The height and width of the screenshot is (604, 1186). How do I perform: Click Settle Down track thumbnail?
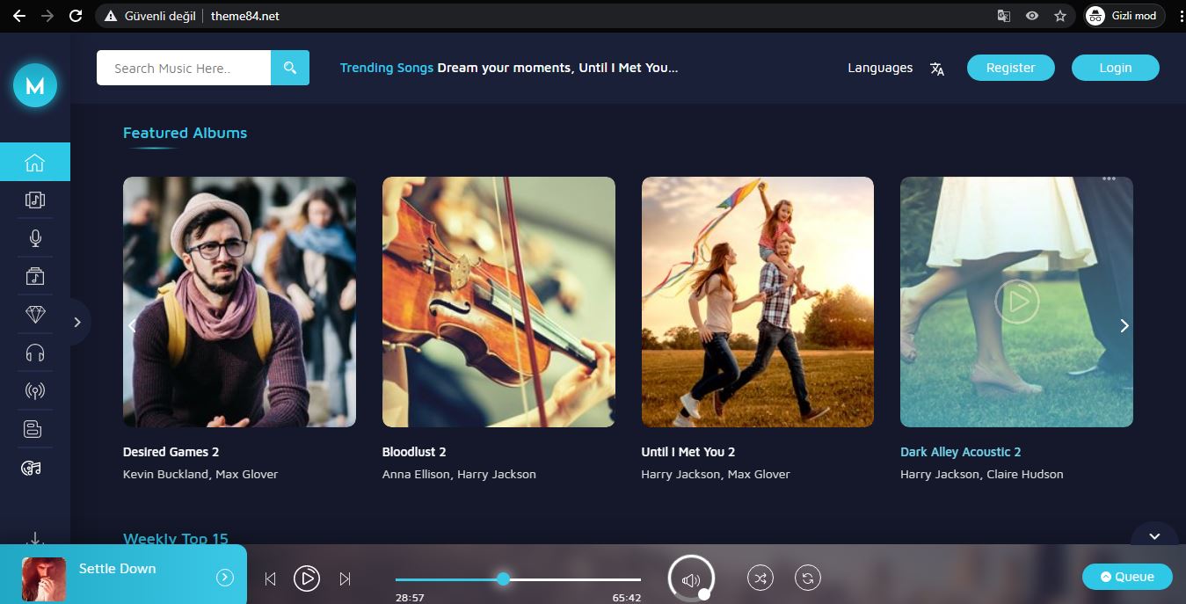pyautogui.click(x=44, y=579)
